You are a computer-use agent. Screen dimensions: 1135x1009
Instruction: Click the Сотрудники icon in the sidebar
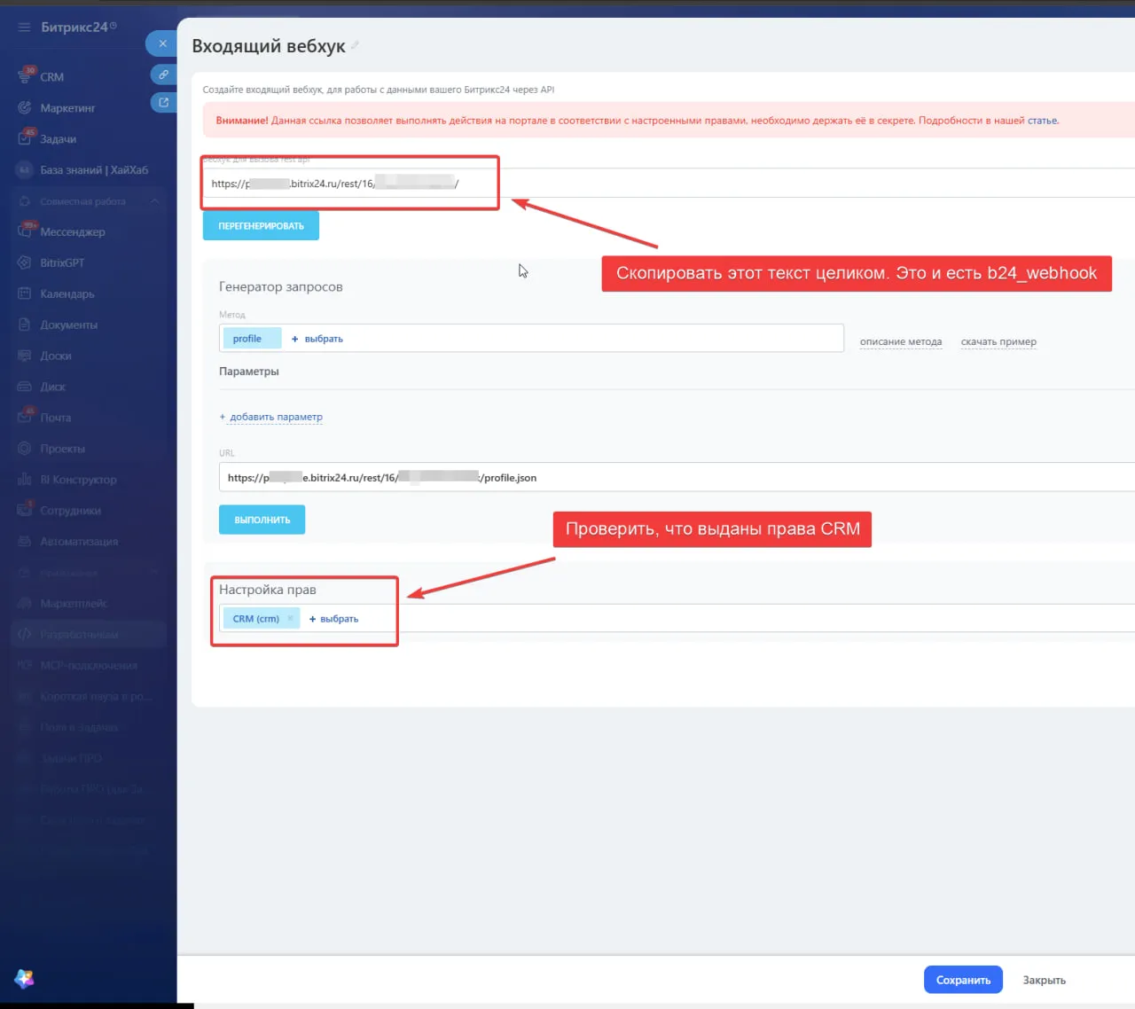pos(25,510)
